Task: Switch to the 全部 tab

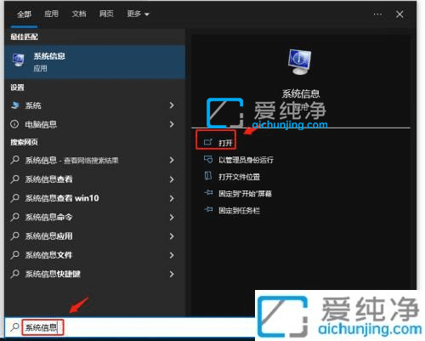Action: pyautogui.click(x=24, y=14)
